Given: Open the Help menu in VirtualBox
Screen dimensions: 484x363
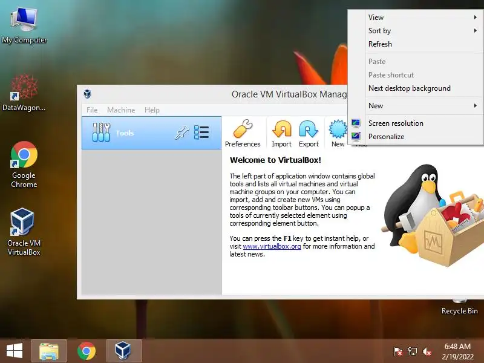Looking at the screenshot, I should [x=152, y=110].
